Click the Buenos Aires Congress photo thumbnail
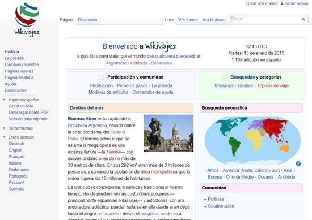The image size is (312, 220). click(168, 133)
